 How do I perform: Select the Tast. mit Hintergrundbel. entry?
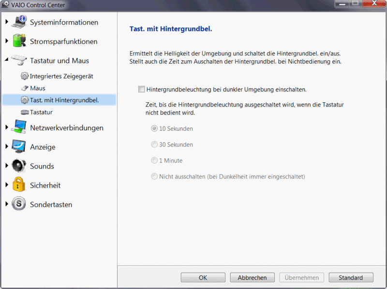(x=59, y=100)
